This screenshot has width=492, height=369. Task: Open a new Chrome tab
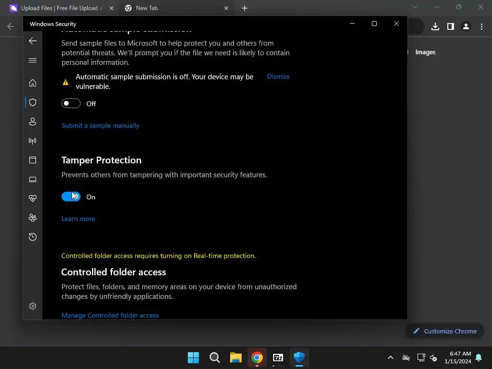pyautogui.click(x=245, y=8)
